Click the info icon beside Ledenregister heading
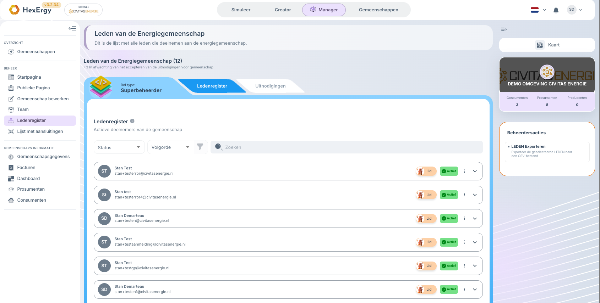 (132, 121)
